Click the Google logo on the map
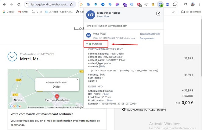 15,106
